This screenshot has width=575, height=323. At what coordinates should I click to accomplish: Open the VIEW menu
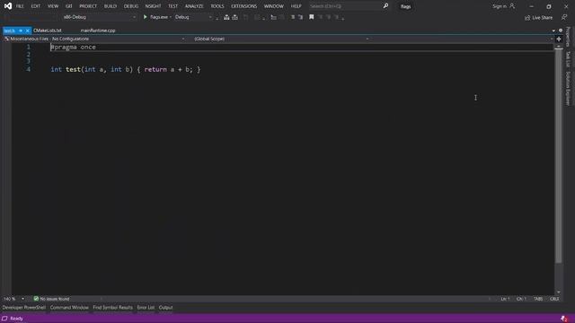point(53,6)
